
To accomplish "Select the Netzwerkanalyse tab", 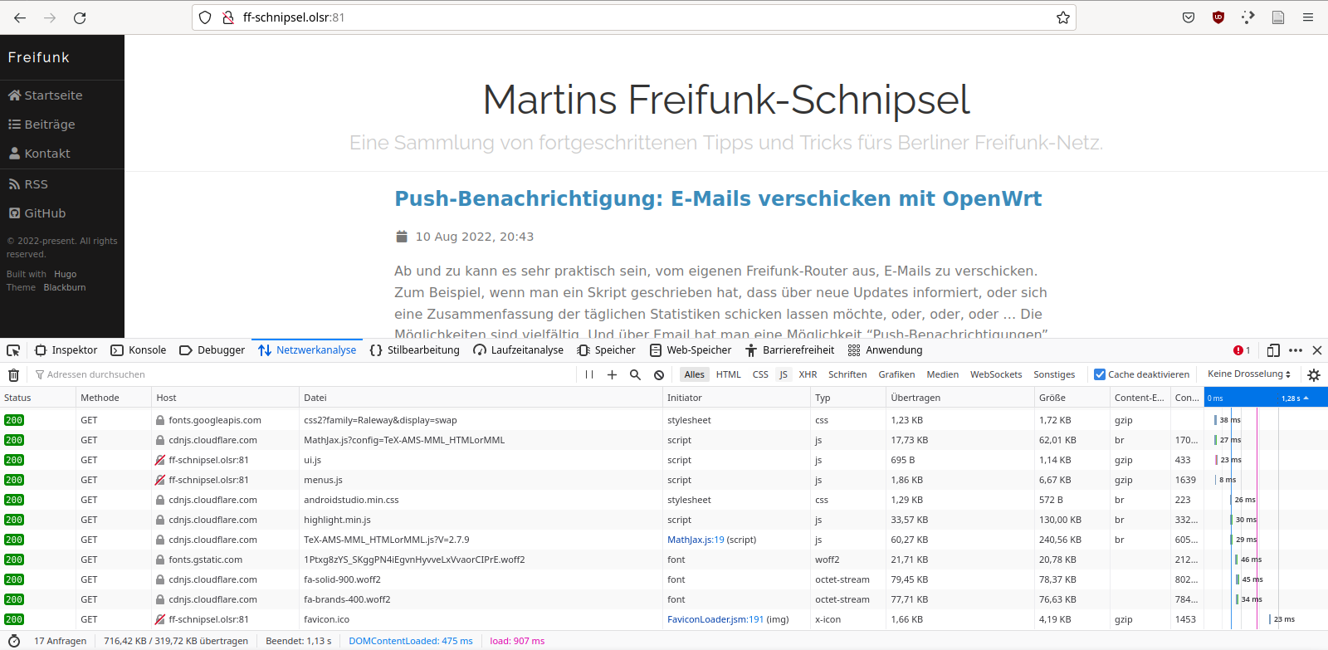I will point(307,350).
